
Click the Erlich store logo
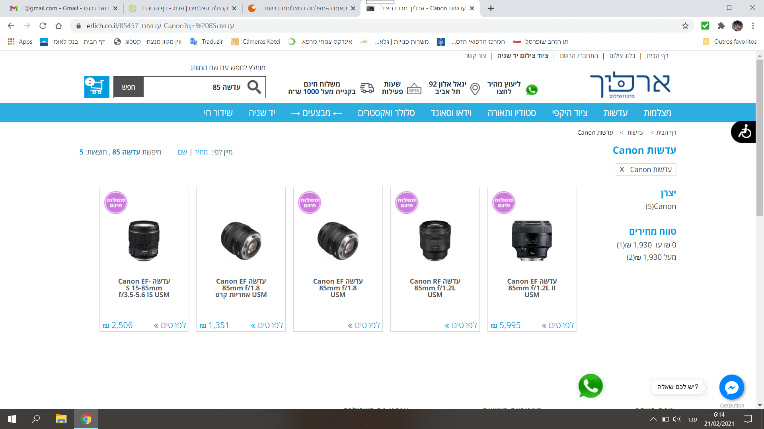pyautogui.click(x=630, y=85)
